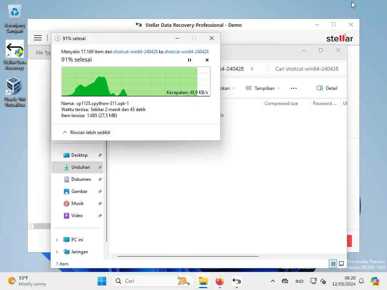Cancel the copy operation with X
The width and height of the screenshot is (387, 290).
tap(207, 60)
